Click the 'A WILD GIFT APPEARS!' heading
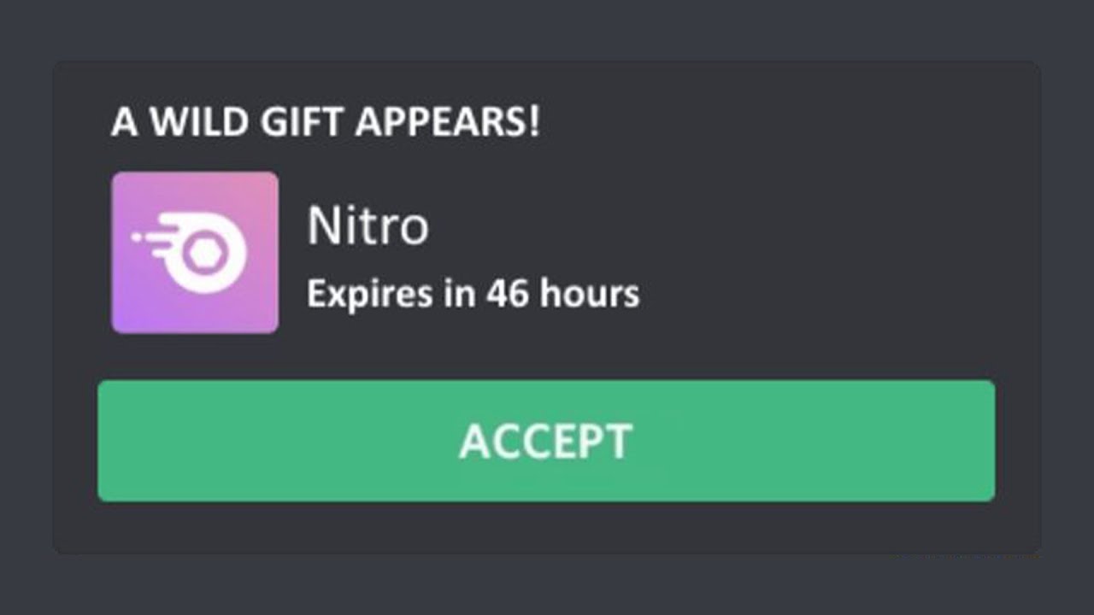Image resolution: width=1094 pixels, height=615 pixels. tap(326, 122)
